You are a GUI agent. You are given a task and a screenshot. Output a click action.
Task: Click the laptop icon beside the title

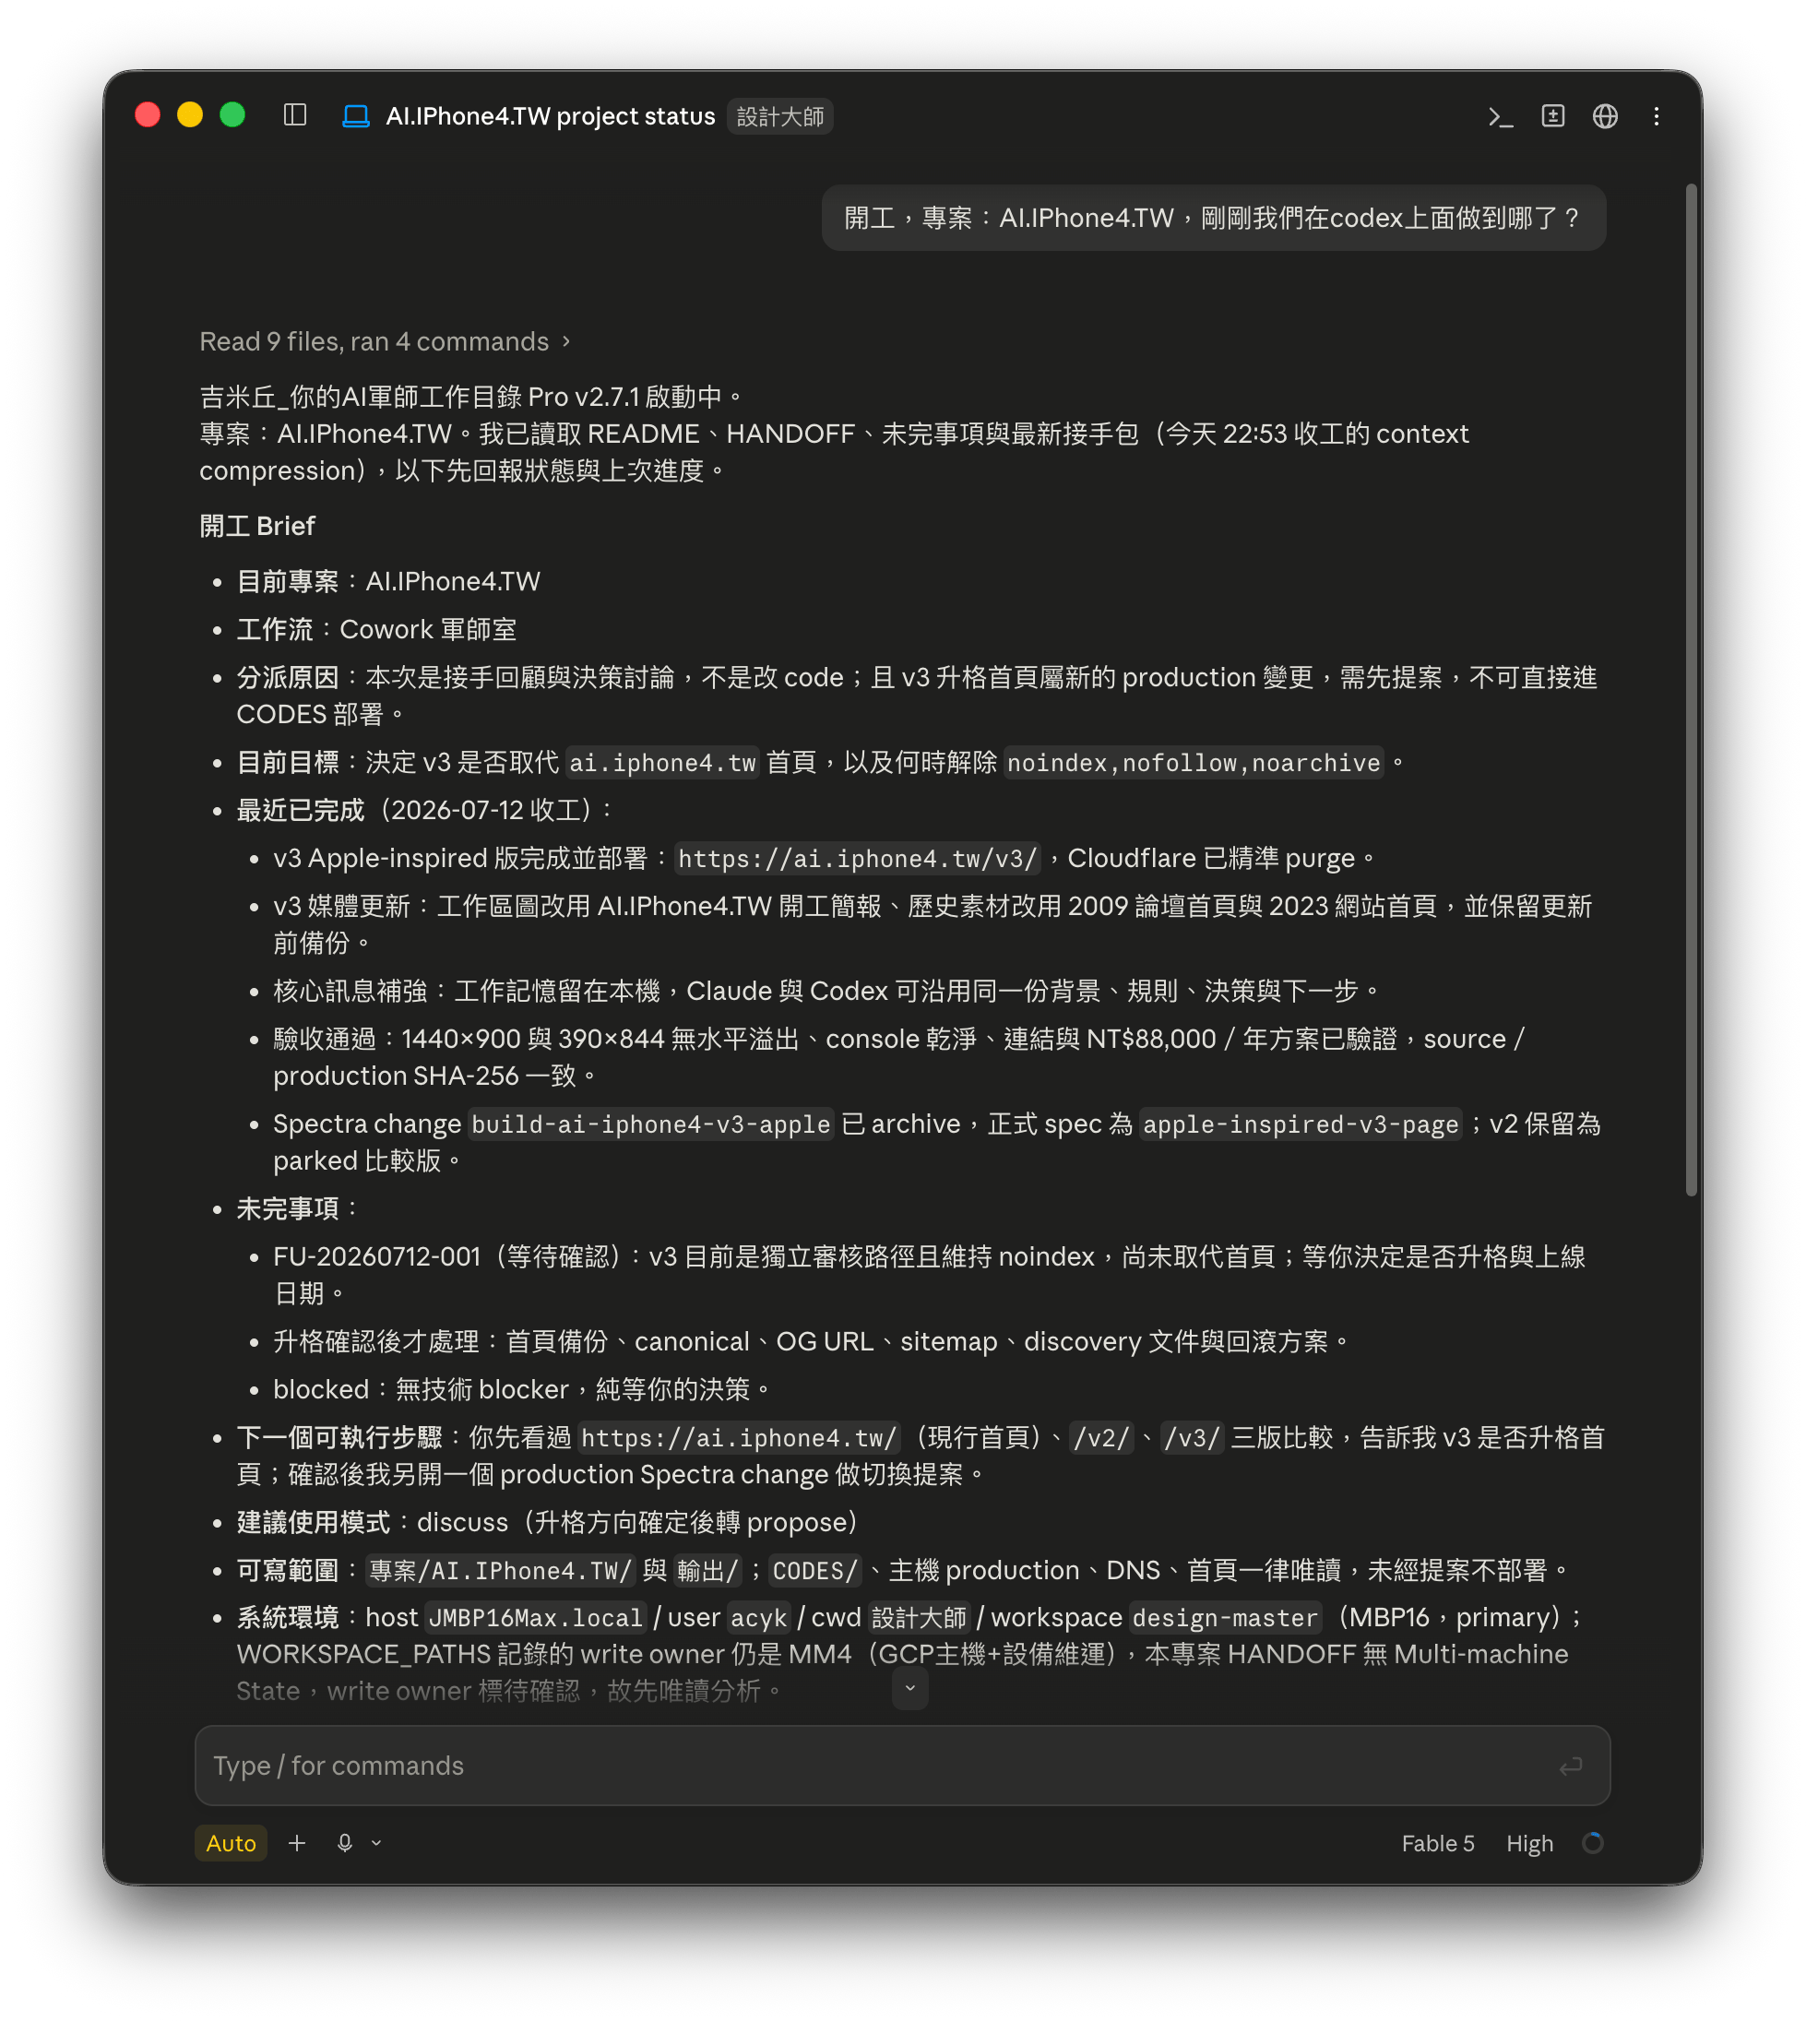355,116
